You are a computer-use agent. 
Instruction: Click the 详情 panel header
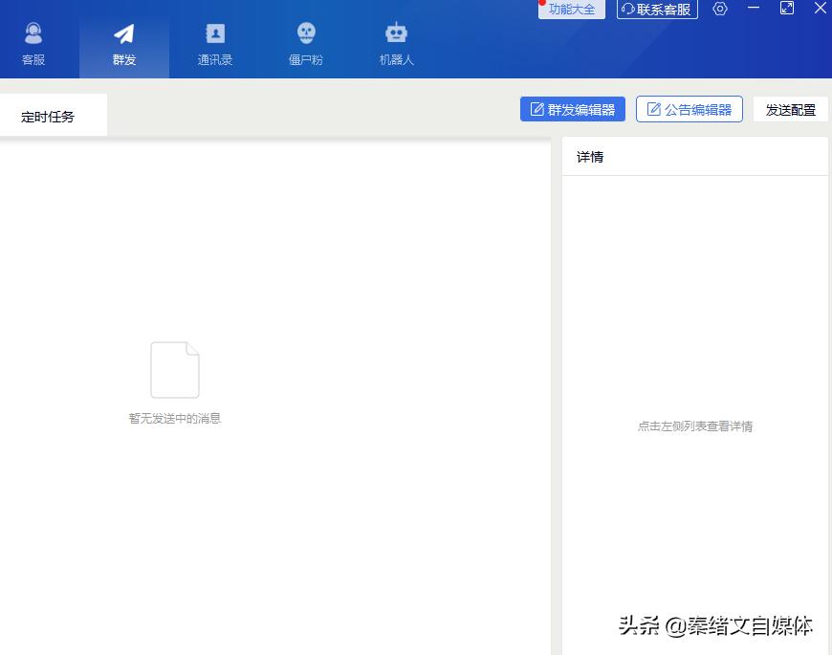coord(590,156)
